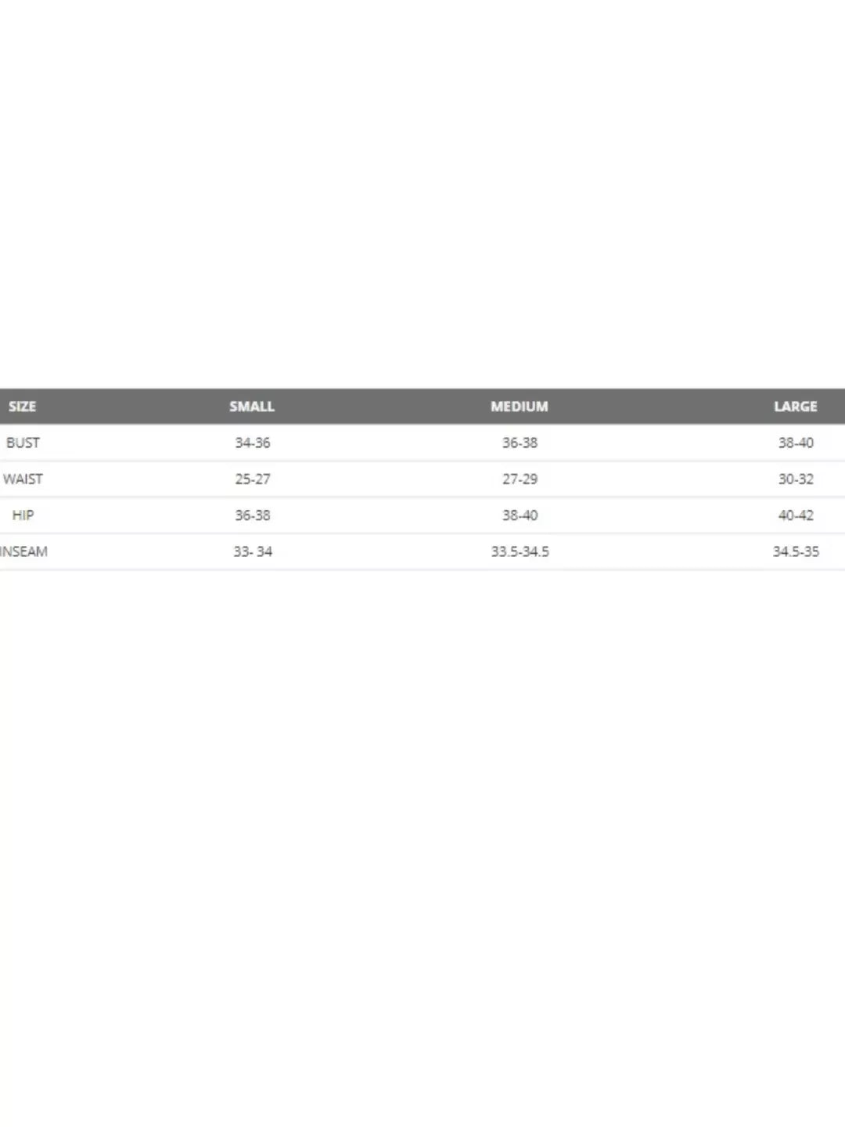Click medium inseam value 33.5-34.5
The height and width of the screenshot is (1127, 845).
tap(520, 551)
